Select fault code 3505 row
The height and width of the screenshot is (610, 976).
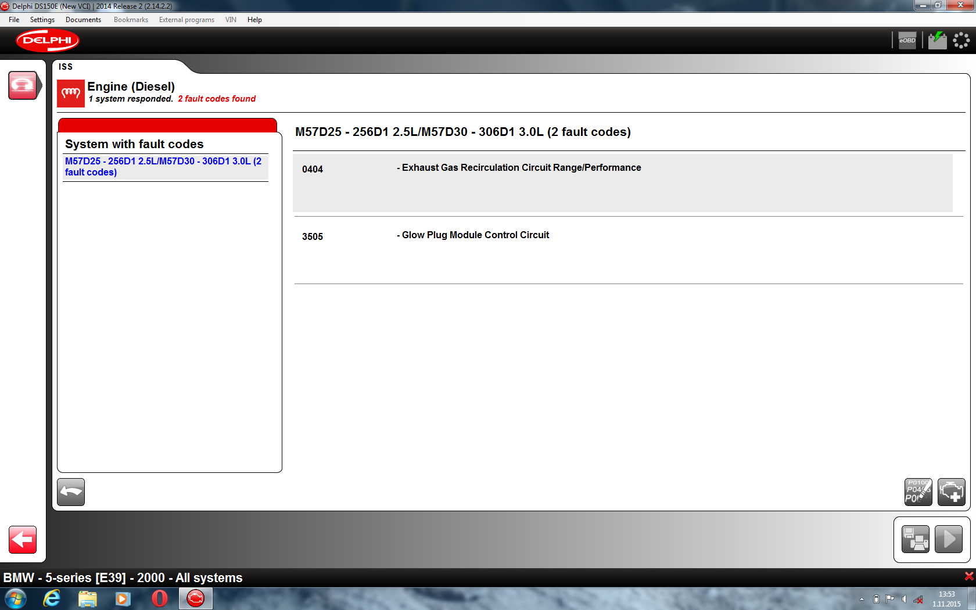click(623, 250)
